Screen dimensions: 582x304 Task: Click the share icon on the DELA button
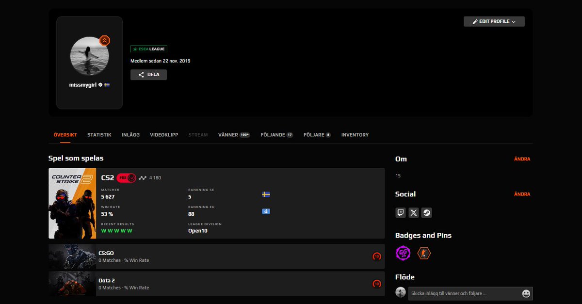pos(141,75)
